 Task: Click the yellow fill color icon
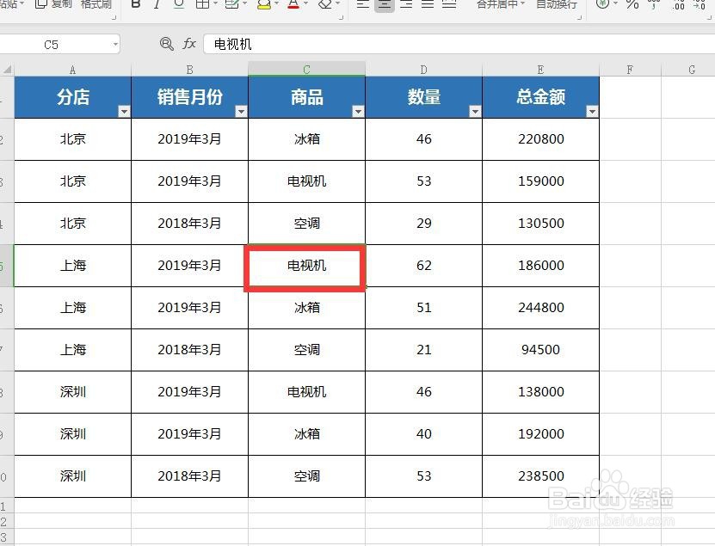263,4
